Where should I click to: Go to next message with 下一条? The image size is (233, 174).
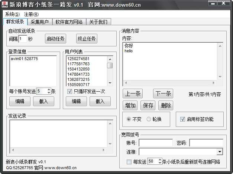point(163,93)
